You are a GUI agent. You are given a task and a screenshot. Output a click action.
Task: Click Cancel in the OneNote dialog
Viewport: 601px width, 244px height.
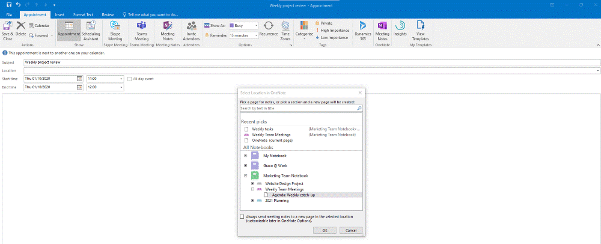pyautogui.click(x=350, y=230)
